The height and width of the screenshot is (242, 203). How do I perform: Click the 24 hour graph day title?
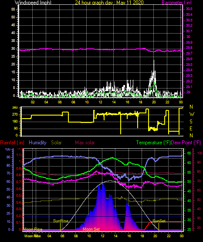pos(109,3)
